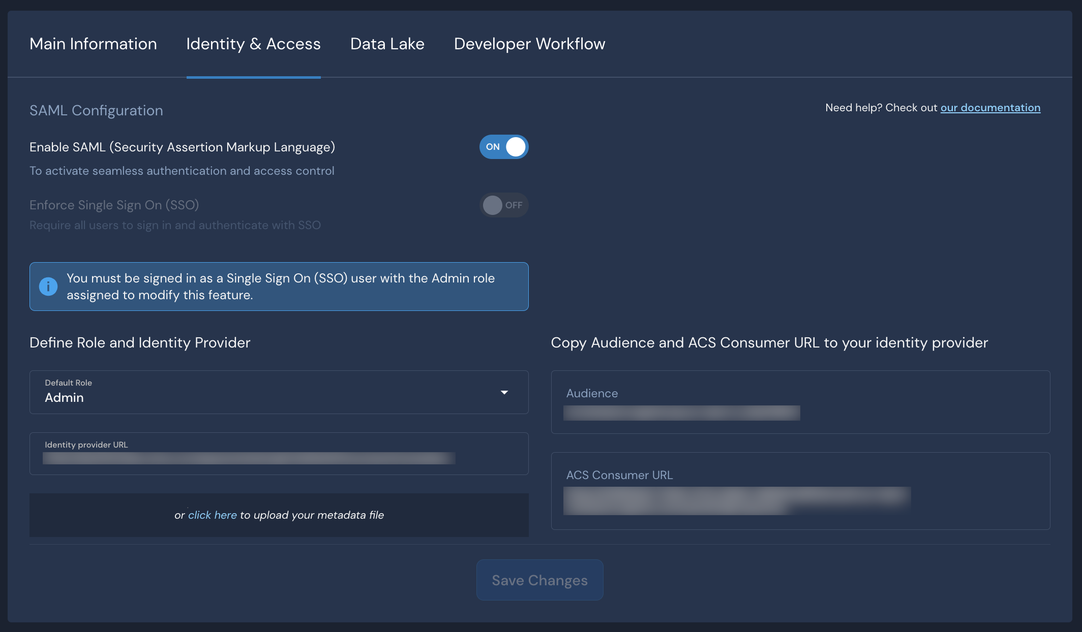Screen dimensions: 1082x632
Task: Select the Audience value field
Action: pyautogui.click(x=682, y=413)
